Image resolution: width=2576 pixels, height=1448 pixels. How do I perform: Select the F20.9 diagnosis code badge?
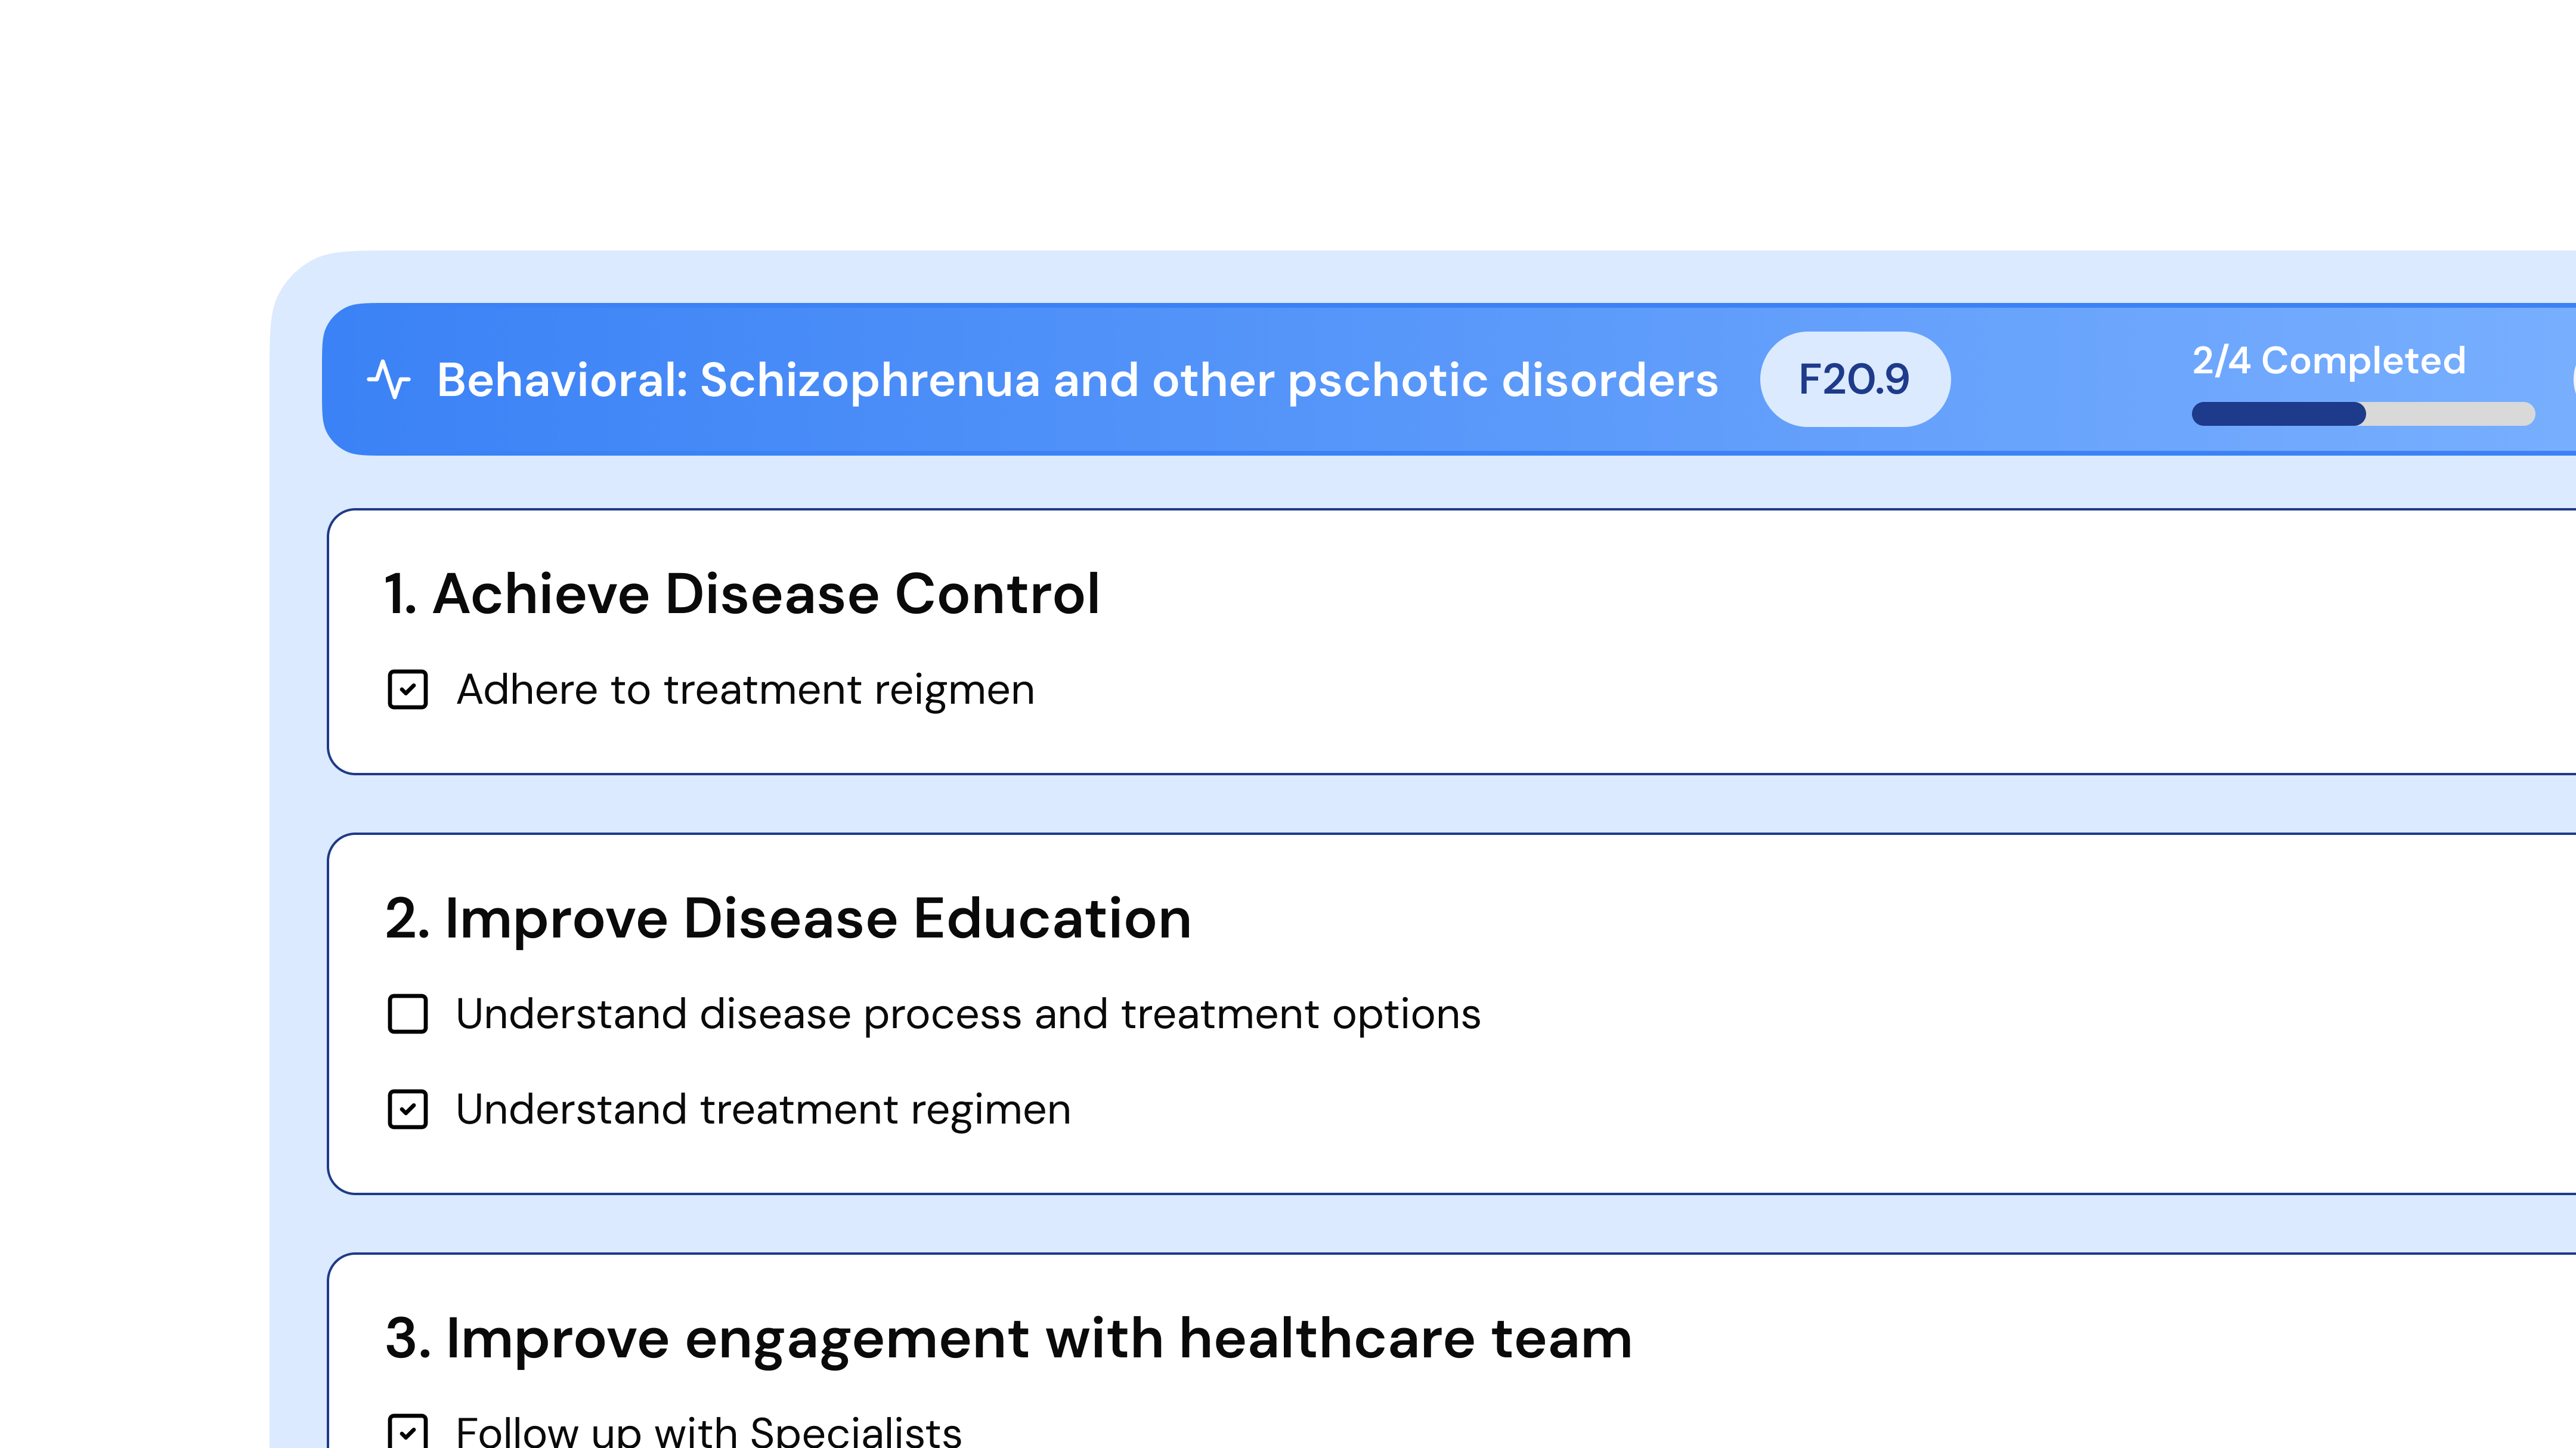click(x=1855, y=379)
